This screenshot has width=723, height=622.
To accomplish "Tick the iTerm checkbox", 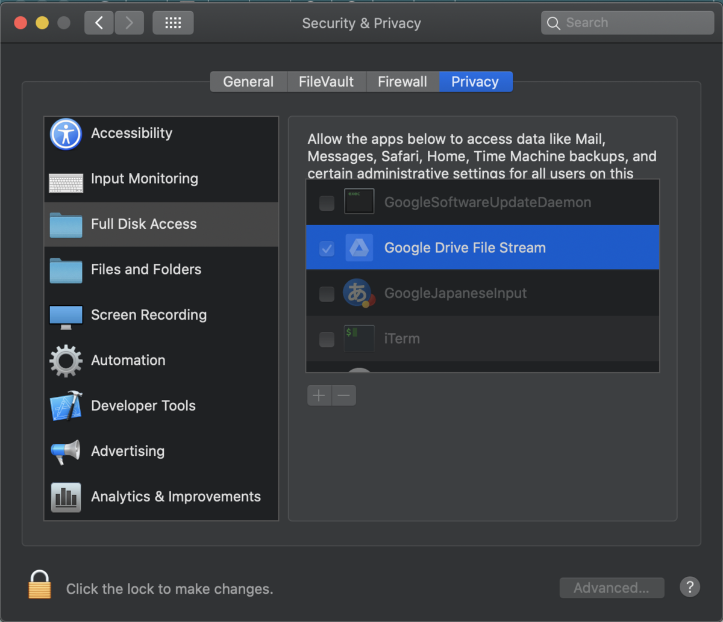I will [x=327, y=340].
